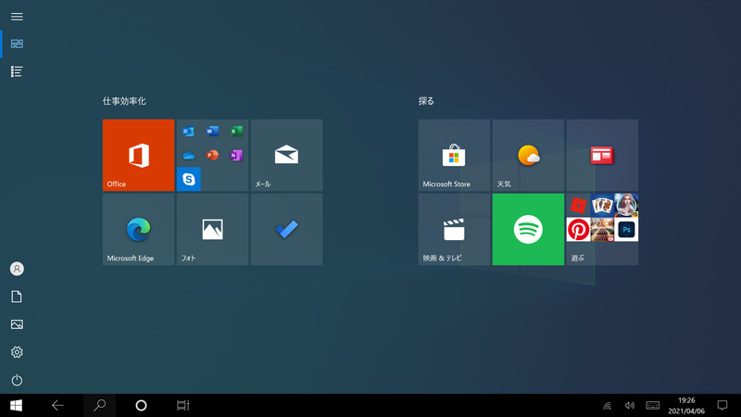
Task: Open the Microsoft To Do checkmark tile
Action: pyautogui.click(x=287, y=229)
